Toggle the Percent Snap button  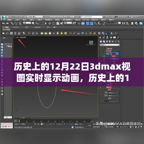(96, 23)
